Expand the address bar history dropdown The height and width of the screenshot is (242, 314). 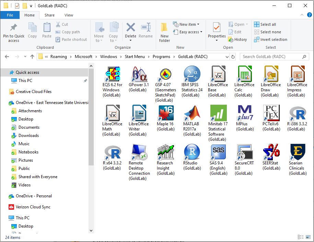click(x=226, y=57)
